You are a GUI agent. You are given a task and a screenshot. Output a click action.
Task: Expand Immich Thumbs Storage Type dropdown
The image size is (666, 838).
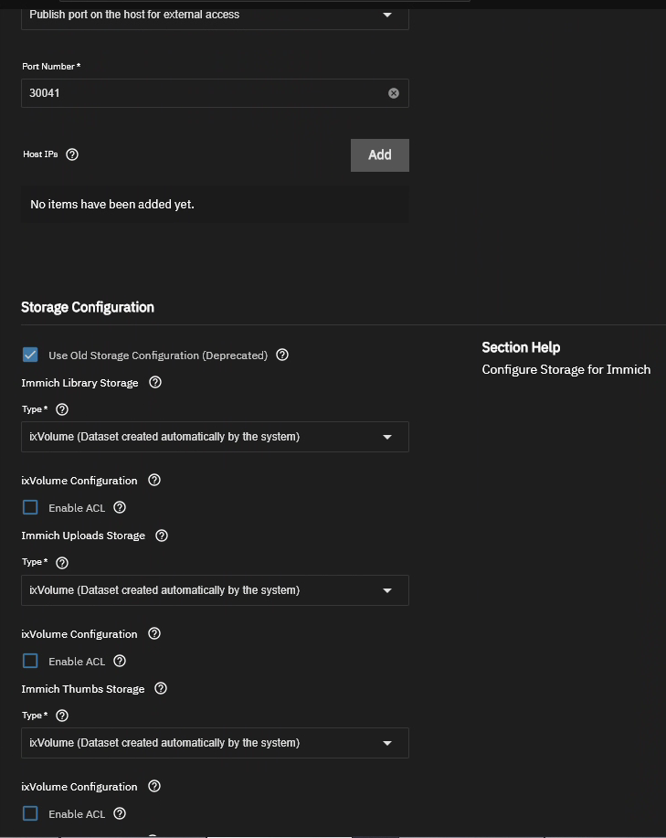pyautogui.click(x=215, y=743)
